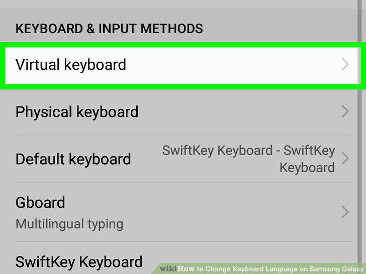Click the How to Change Keyboard Language caption
This screenshot has height=274, width=366.
click(270, 269)
